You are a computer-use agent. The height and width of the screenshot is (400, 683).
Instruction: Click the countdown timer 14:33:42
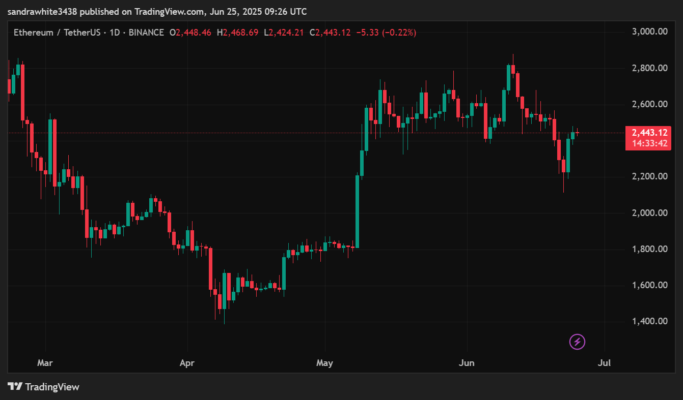649,144
